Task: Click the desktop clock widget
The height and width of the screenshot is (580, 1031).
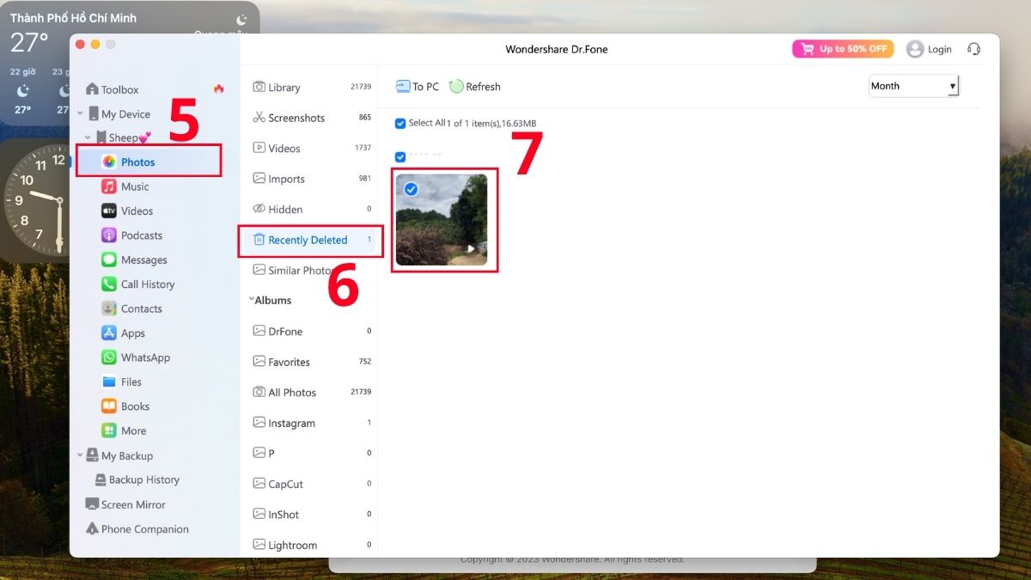Action: pyautogui.click(x=36, y=199)
